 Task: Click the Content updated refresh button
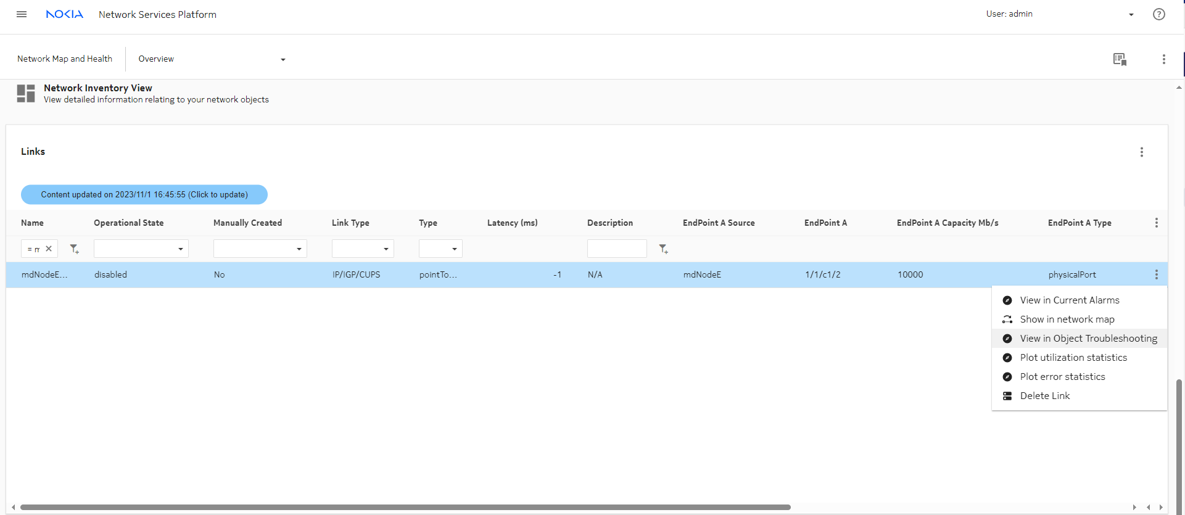(x=144, y=195)
